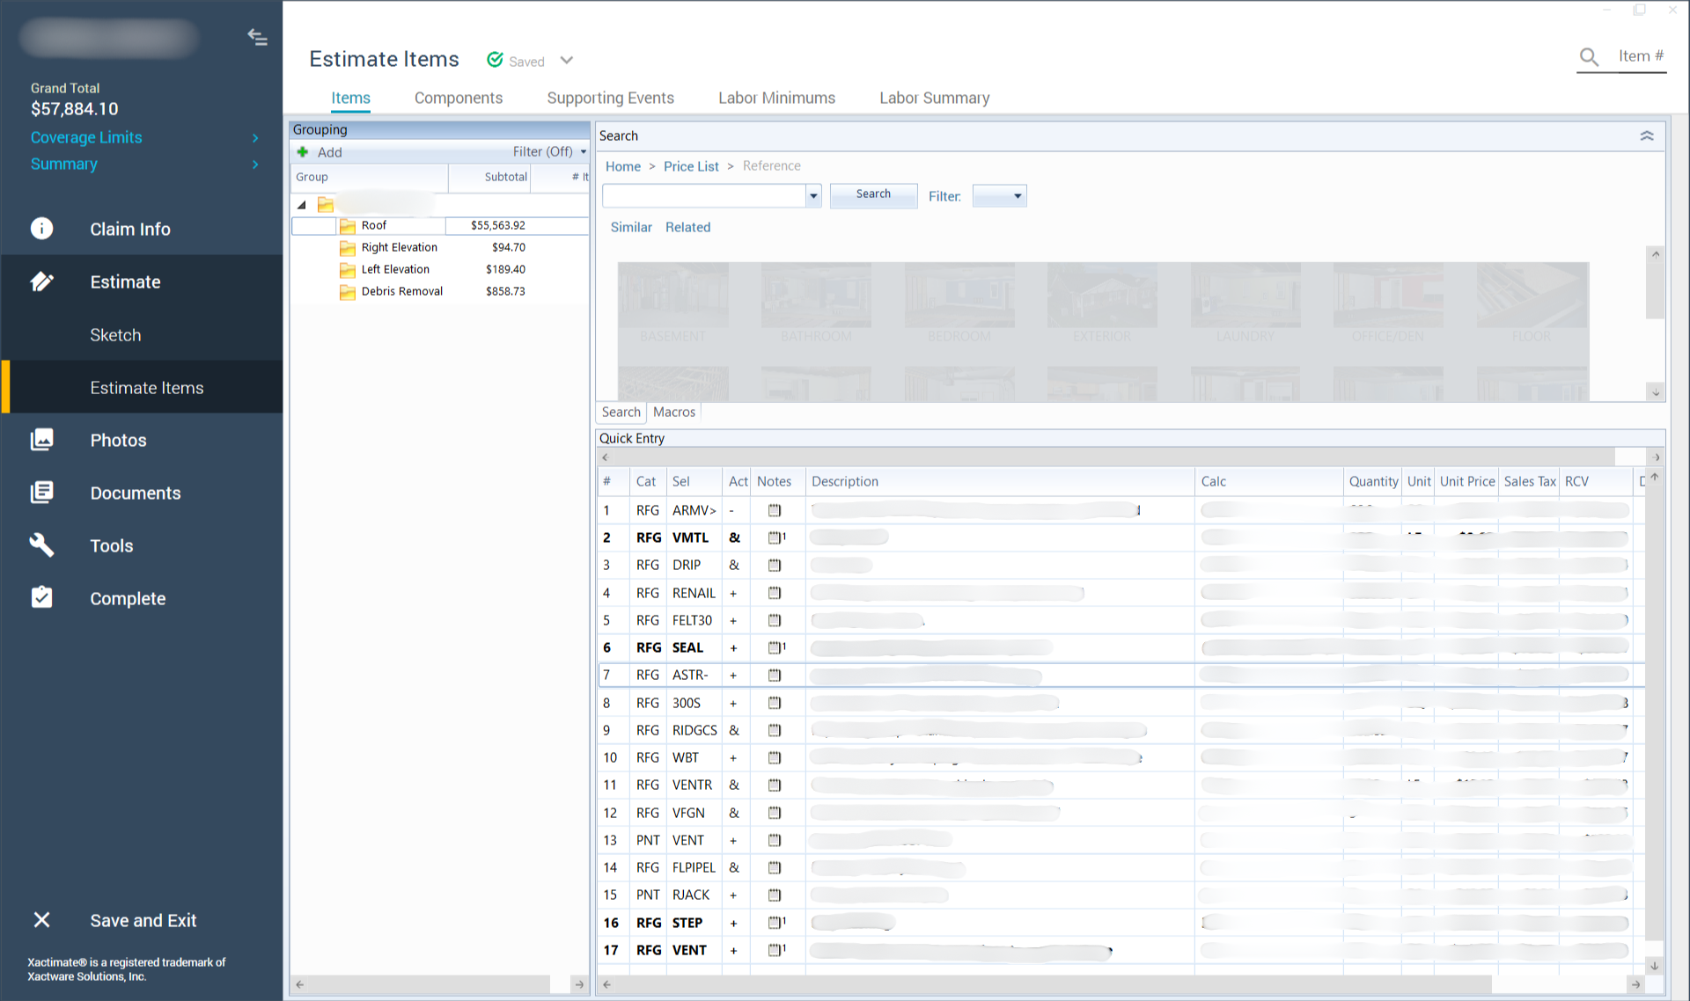Open the note icon for row 2 VMTL
The width and height of the screenshot is (1690, 1001).
pos(775,537)
